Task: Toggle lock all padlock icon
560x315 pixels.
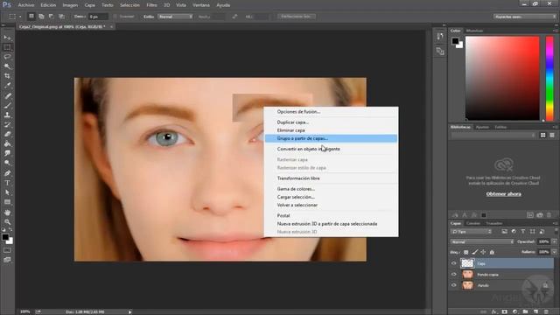Action: 492,252
